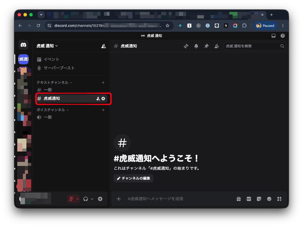The width and height of the screenshot is (303, 227).
Task: Open the 1Password extension icon
Action: pos(207,26)
